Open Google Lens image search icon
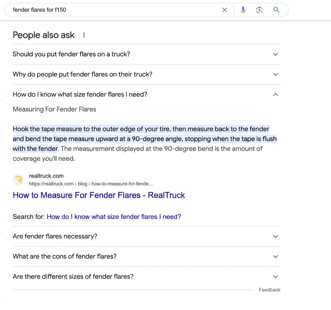331x310 pixels. pyautogui.click(x=259, y=10)
